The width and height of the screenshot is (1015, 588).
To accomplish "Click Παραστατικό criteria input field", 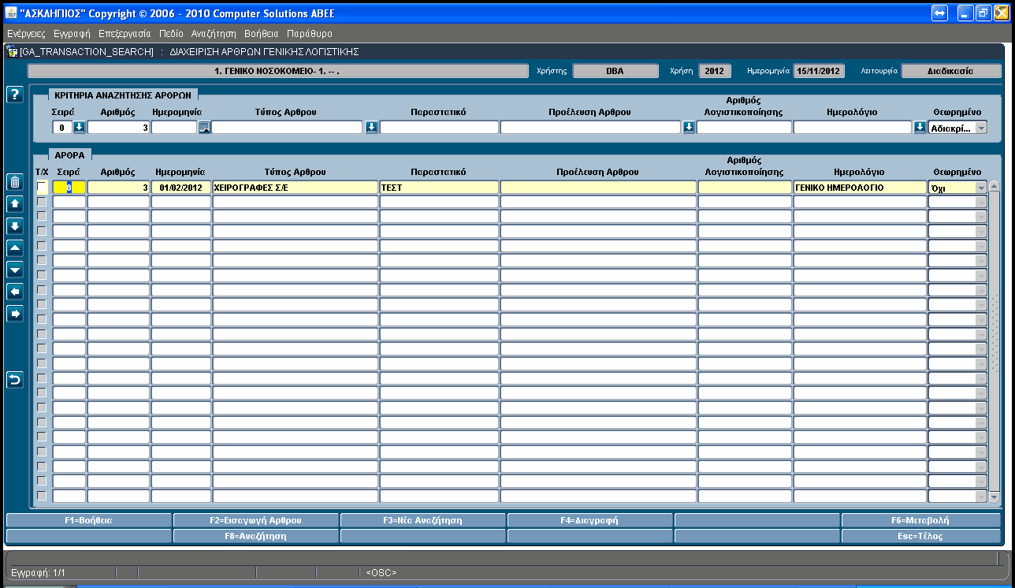I will (439, 128).
